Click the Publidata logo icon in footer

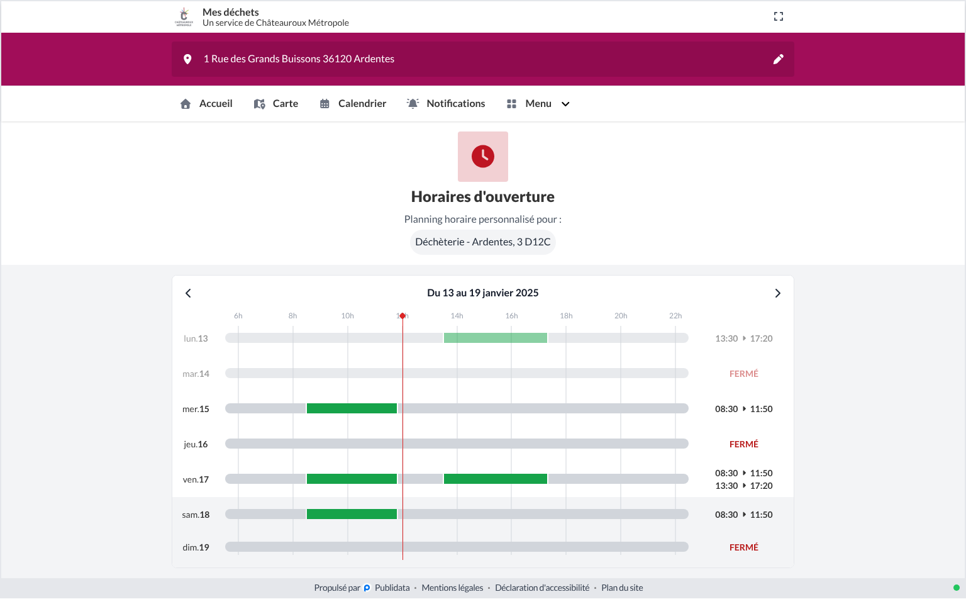[x=367, y=588]
